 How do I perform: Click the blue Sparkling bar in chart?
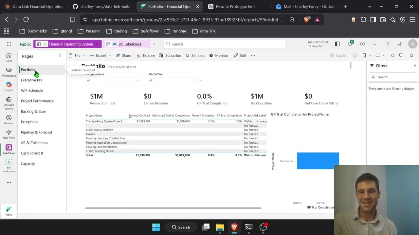tap(318, 161)
